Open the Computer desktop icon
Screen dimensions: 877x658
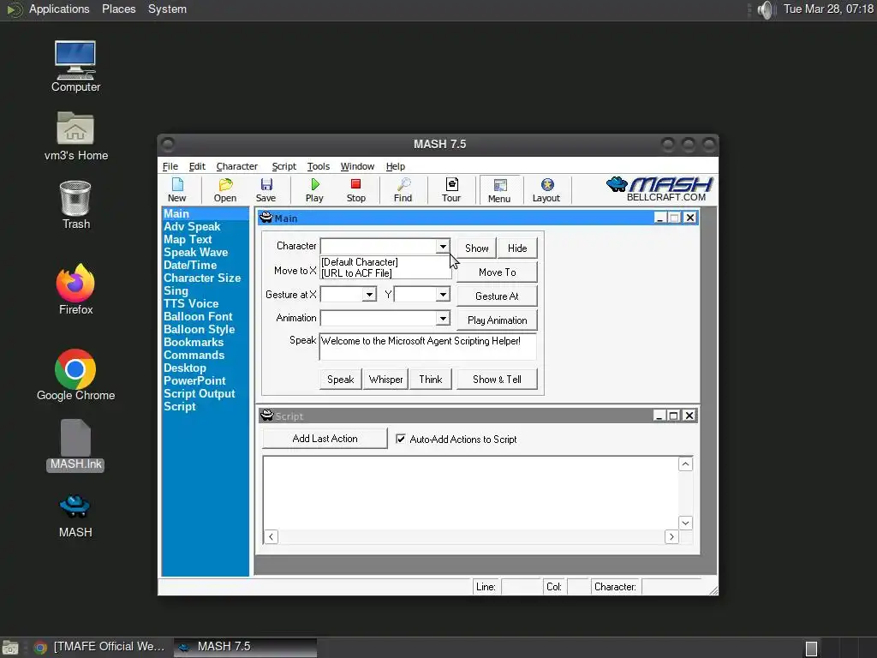click(75, 66)
